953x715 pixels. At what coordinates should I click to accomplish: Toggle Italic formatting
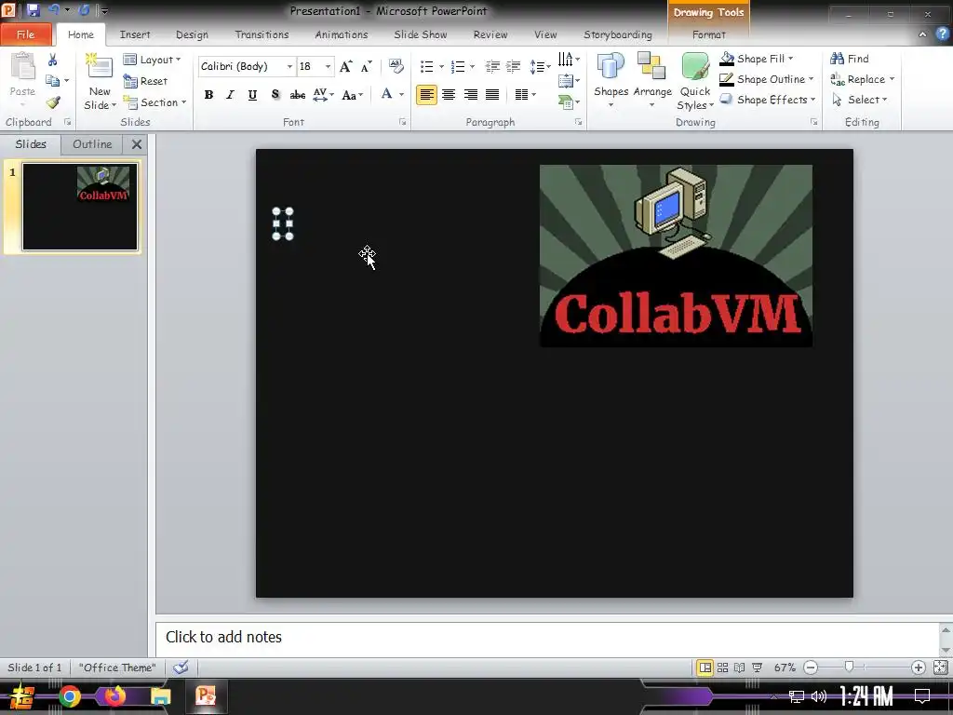tap(230, 95)
